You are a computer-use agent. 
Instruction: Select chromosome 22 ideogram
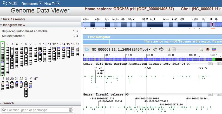21,85
